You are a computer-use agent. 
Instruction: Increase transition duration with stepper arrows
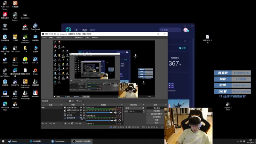[x=144, y=110]
